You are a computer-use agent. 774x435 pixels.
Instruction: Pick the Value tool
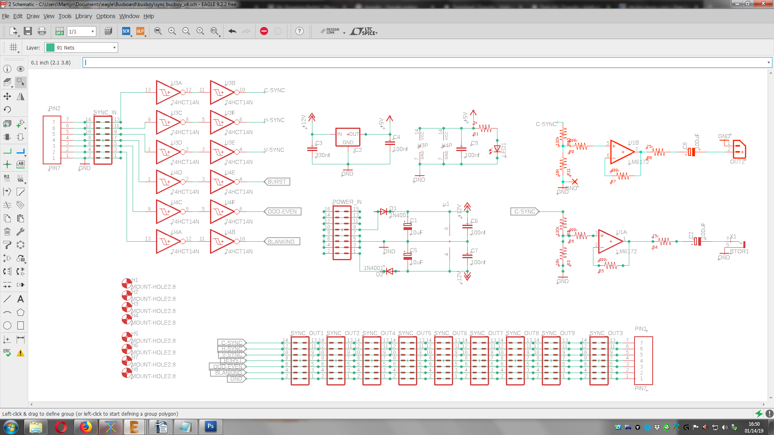[21, 178]
